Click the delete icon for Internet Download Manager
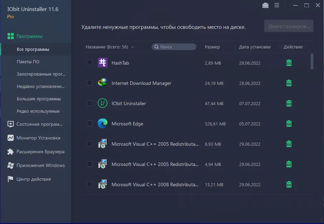This screenshot has width=324, height=224. [289, 83]
